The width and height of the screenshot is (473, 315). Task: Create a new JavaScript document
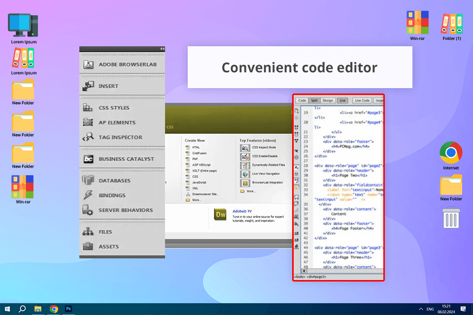(x=196, y=183)
